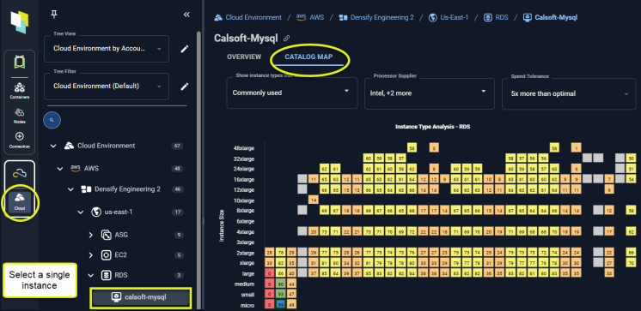Open the Processor Supplier dropdown
Screen dimensions: 641x311
(430, 93)
